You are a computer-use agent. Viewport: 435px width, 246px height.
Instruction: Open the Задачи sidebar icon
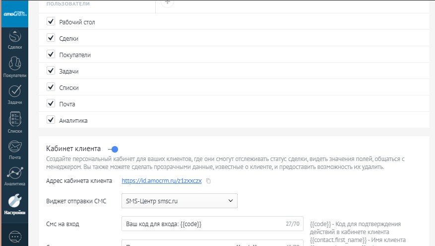pos(14,94)
